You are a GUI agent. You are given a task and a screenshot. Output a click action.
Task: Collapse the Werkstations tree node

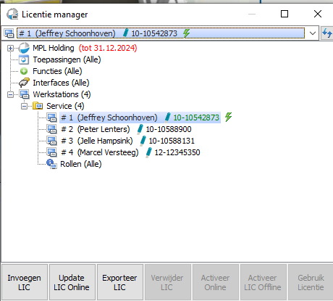(10, 94)
